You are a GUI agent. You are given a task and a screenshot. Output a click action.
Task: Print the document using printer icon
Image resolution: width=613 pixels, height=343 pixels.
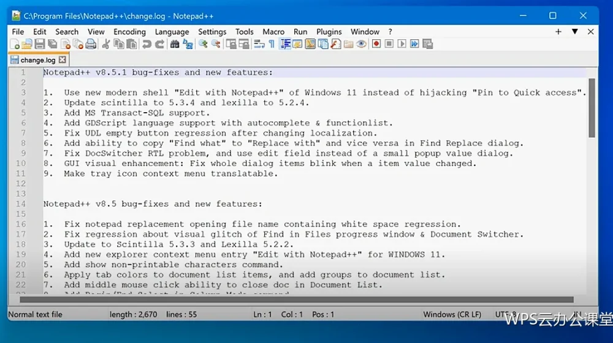point(91,44)
